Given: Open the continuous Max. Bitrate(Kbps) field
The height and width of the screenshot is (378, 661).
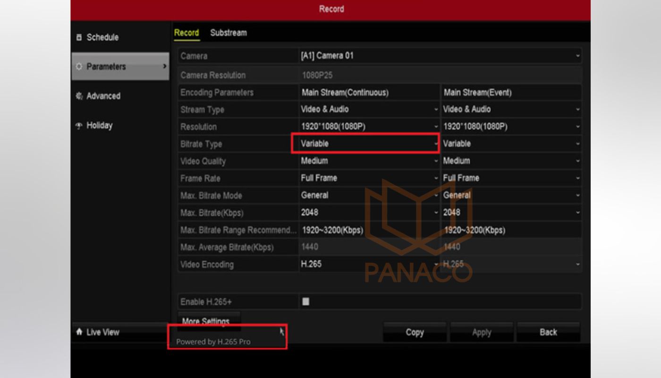Looking at the screenshot, I should 368,213.
